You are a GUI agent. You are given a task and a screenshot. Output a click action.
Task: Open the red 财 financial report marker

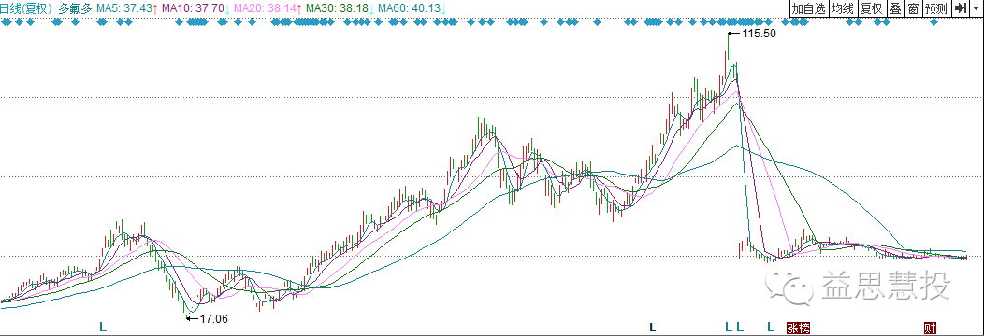(930, 327)
